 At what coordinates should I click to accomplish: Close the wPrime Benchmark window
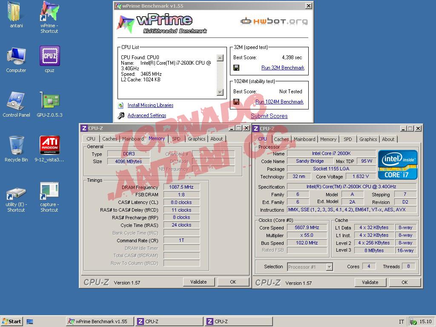click(x=308, y=6)
